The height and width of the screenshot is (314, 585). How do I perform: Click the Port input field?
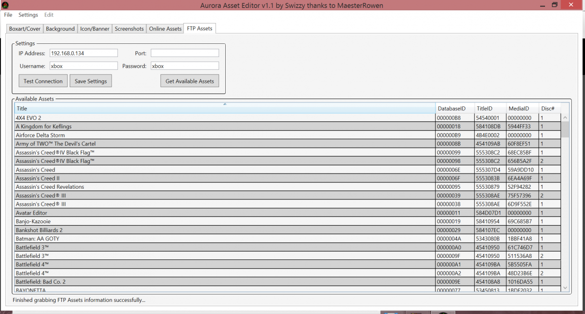(185, 53)
